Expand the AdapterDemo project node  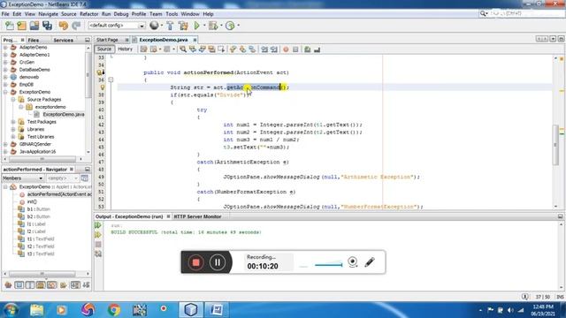coord(5,47)
